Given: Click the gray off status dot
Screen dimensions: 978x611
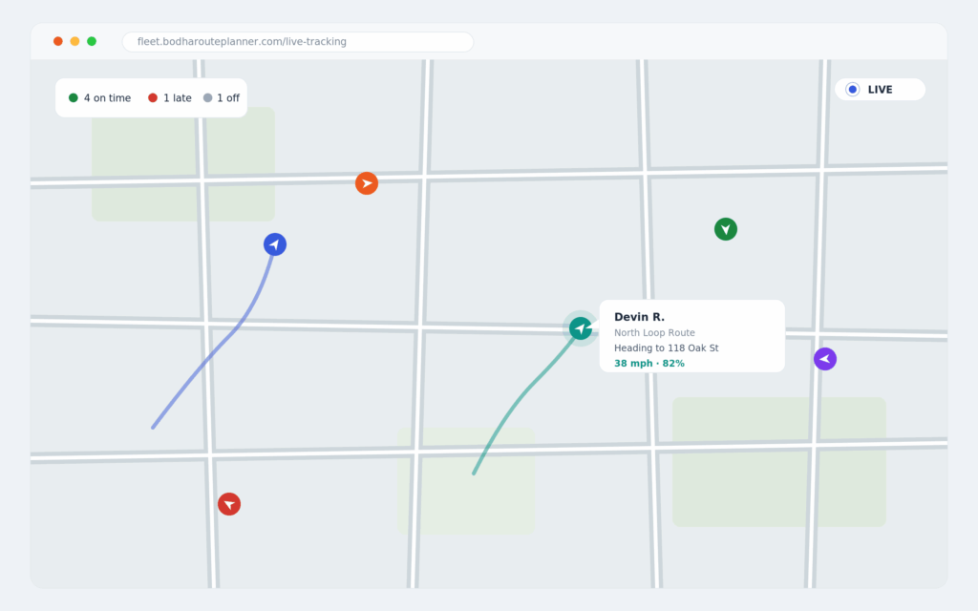Looking at the screenshot, I should click(207, 98).
